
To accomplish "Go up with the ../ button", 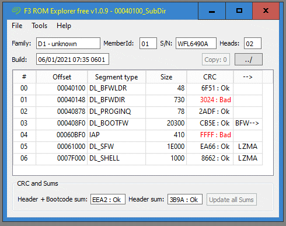I will pos(249,60).
